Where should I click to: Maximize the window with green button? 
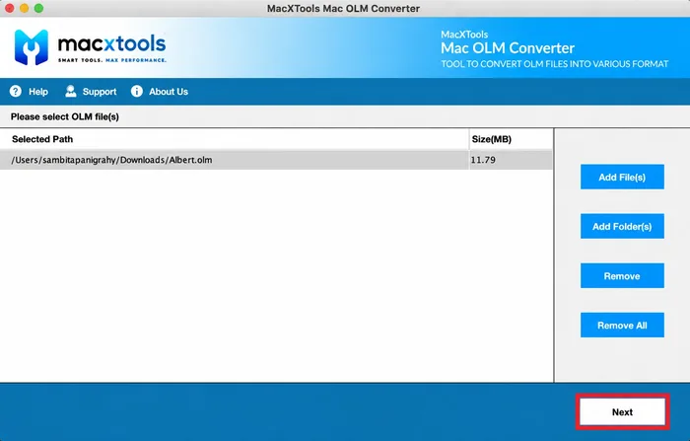tap(38, 8)
